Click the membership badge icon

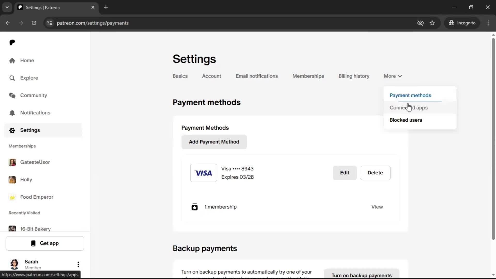(195, 207)
